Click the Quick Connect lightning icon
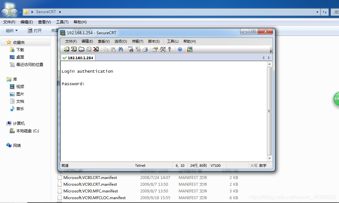Image resolution: width=339 pixels, height=203 pixels. pos(74,49)
